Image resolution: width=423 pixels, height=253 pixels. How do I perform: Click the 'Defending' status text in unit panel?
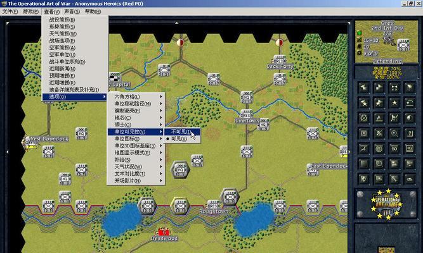(x=387, y=61)
